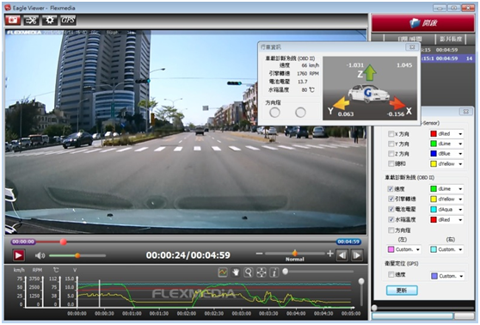Image resolution: width=480 pixels, height=325 pixels.
Task: Decrease playback speed with minus icon
Action: [259, 254]
